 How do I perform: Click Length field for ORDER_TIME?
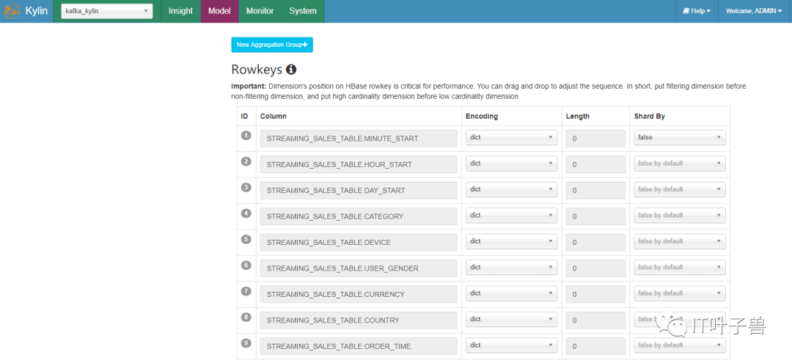(x=595, y=346)
